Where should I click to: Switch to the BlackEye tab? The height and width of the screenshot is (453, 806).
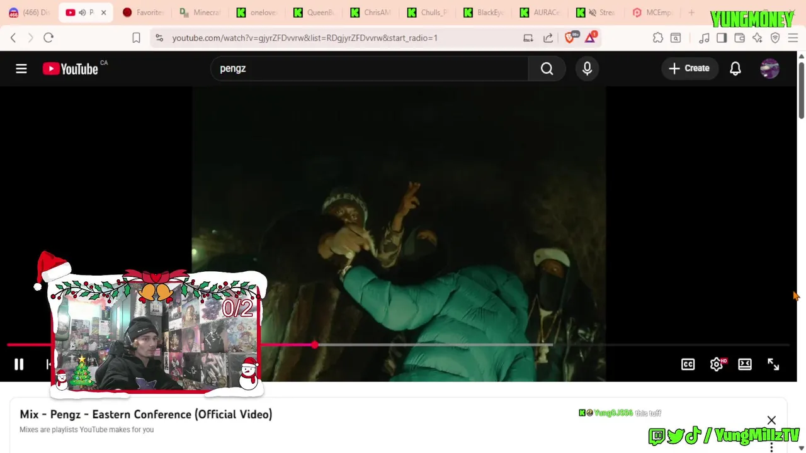tap(484, 13)
